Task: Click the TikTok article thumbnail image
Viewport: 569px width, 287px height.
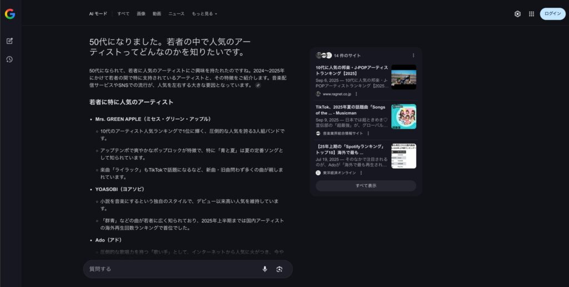Action: [x=403, y=117]
